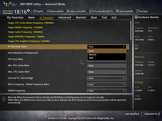Image resolution: width=162 pixels, height=121 pixels.
Task: Switch to the Monitor tab
Action: [81, 17]
